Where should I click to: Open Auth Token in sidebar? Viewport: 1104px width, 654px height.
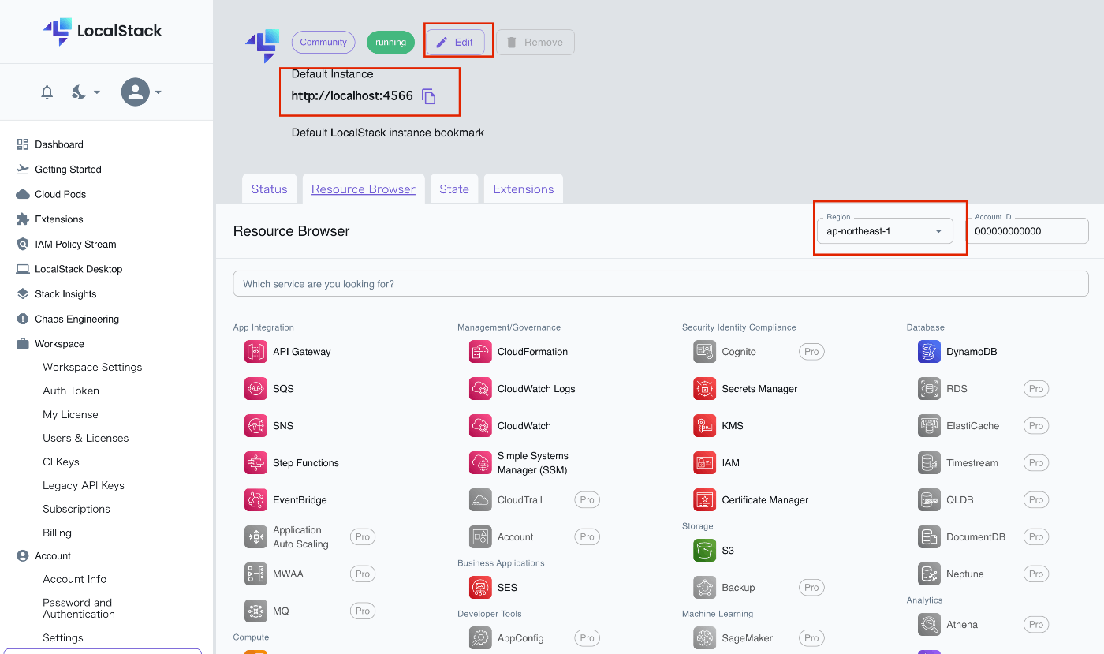coord(71,391)
